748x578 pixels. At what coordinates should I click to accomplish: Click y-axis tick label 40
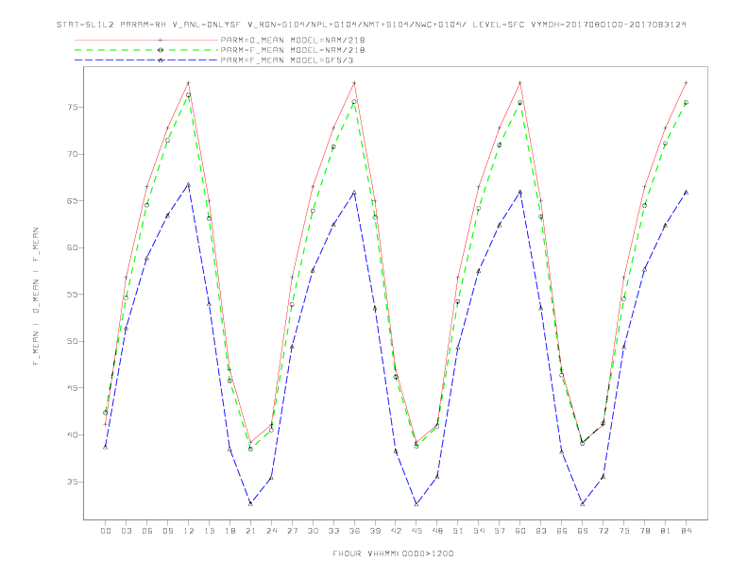point(73,435)
